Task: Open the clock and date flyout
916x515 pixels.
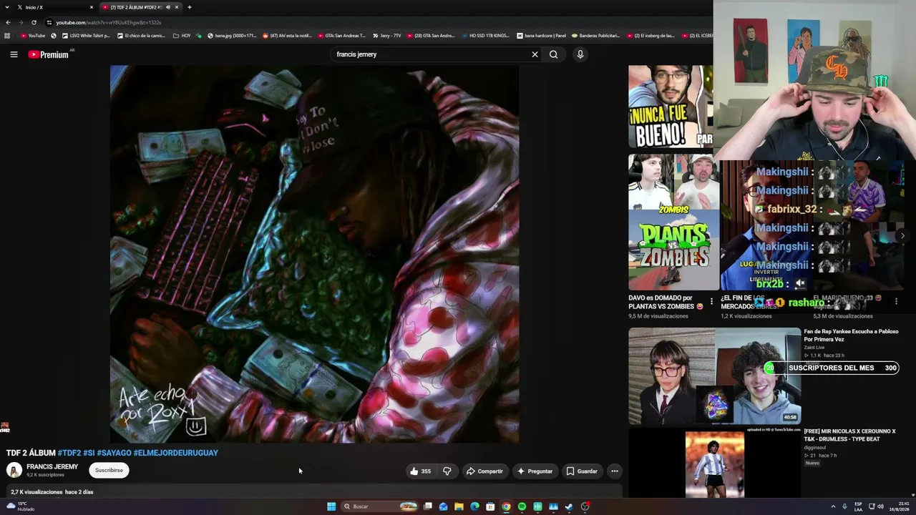Action: (x=899, y=506)
